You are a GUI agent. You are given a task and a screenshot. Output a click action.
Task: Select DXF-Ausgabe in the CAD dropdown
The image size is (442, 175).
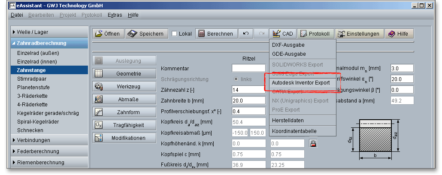pyautogui.click(x=288, y=45)
